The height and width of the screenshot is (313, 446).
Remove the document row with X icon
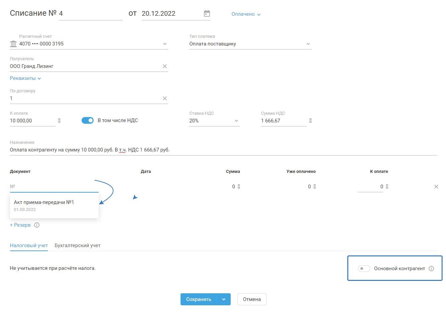tap(436, 187)
